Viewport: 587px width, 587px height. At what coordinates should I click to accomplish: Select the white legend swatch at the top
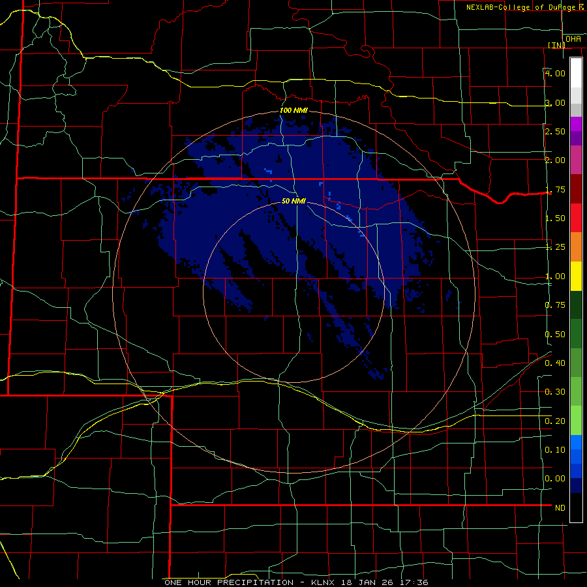pos(576,72)
